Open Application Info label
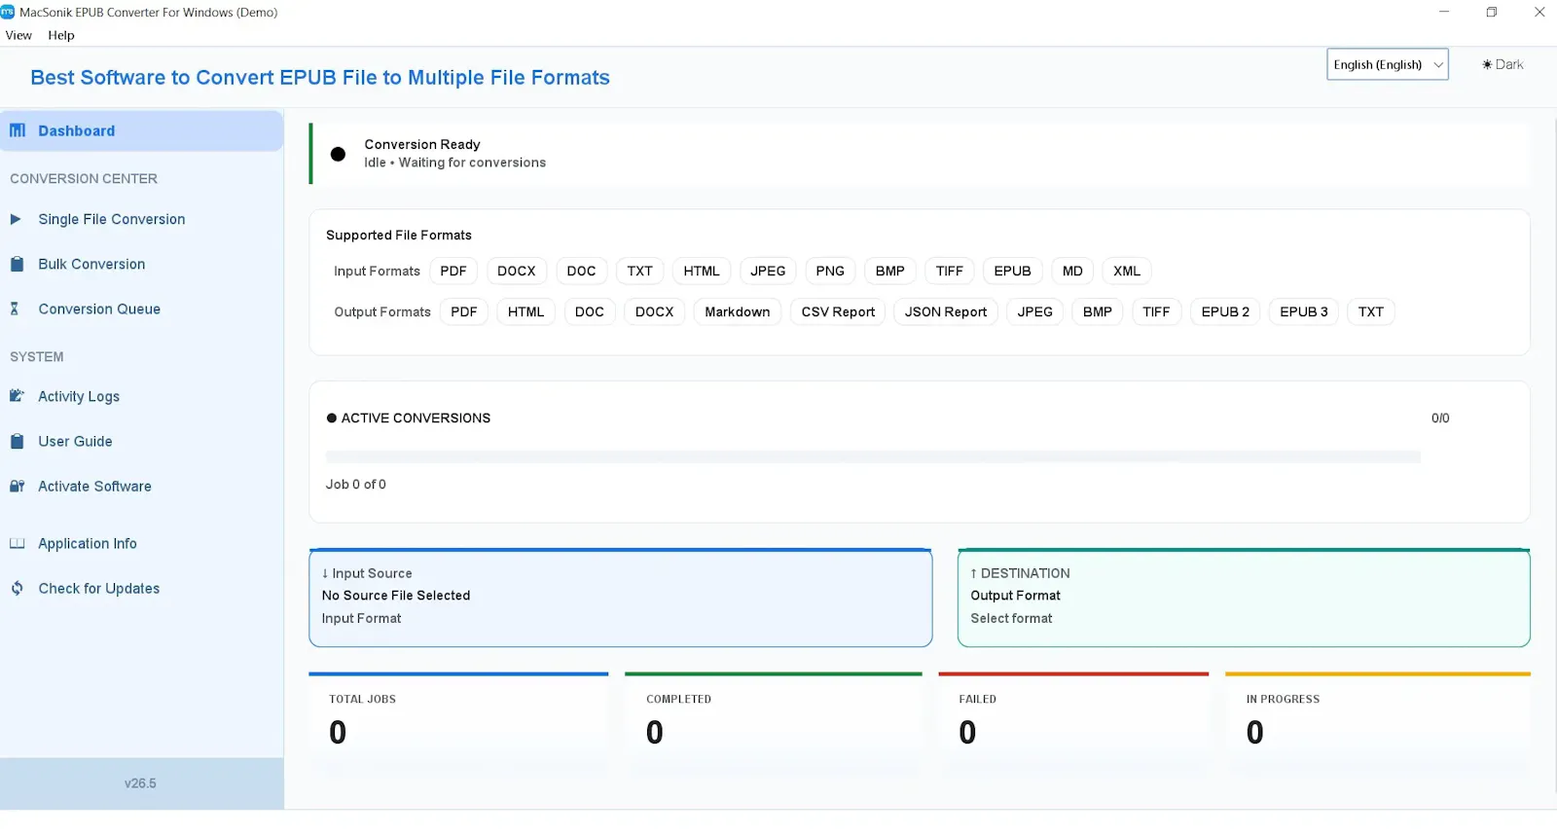This screenshot has height=837, width=1557. click(88, 543)
